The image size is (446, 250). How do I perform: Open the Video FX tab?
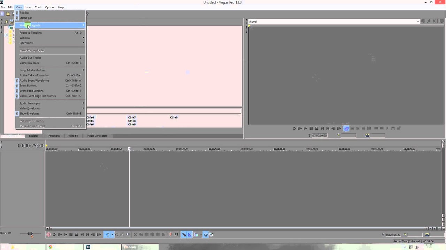(x=73, y=136)
